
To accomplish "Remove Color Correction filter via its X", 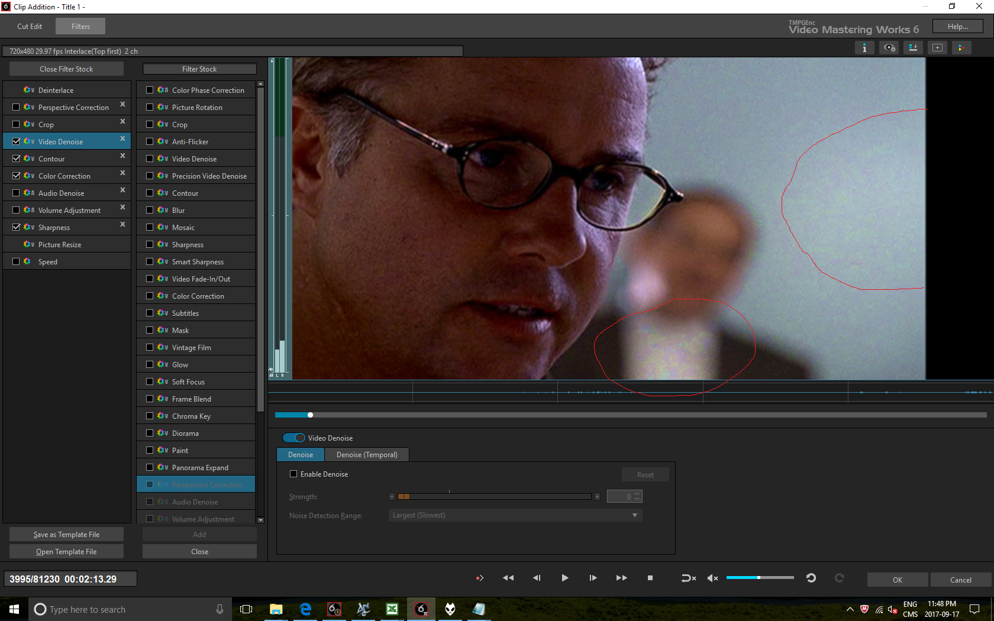I will (x=122, y=173).
